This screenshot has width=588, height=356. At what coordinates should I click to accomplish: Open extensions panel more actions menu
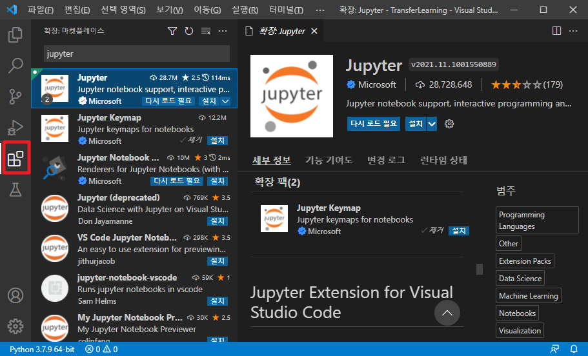point(223,31)
